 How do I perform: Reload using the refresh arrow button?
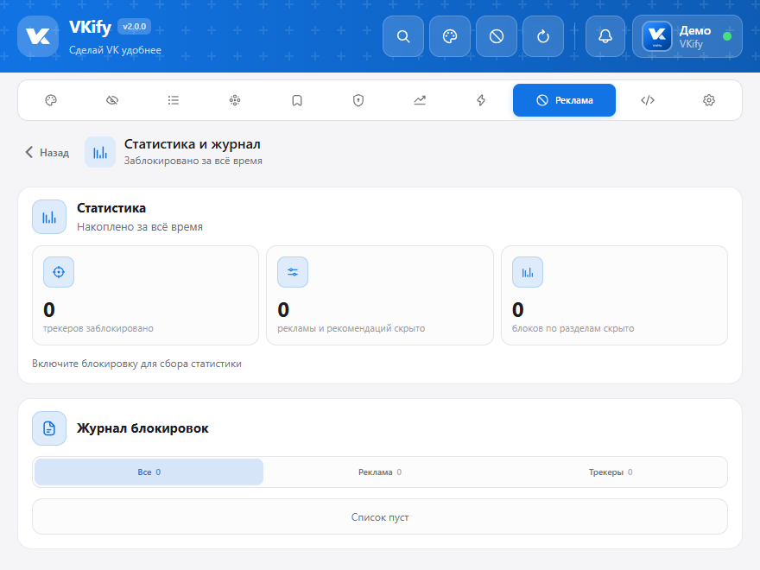[543, 36]
